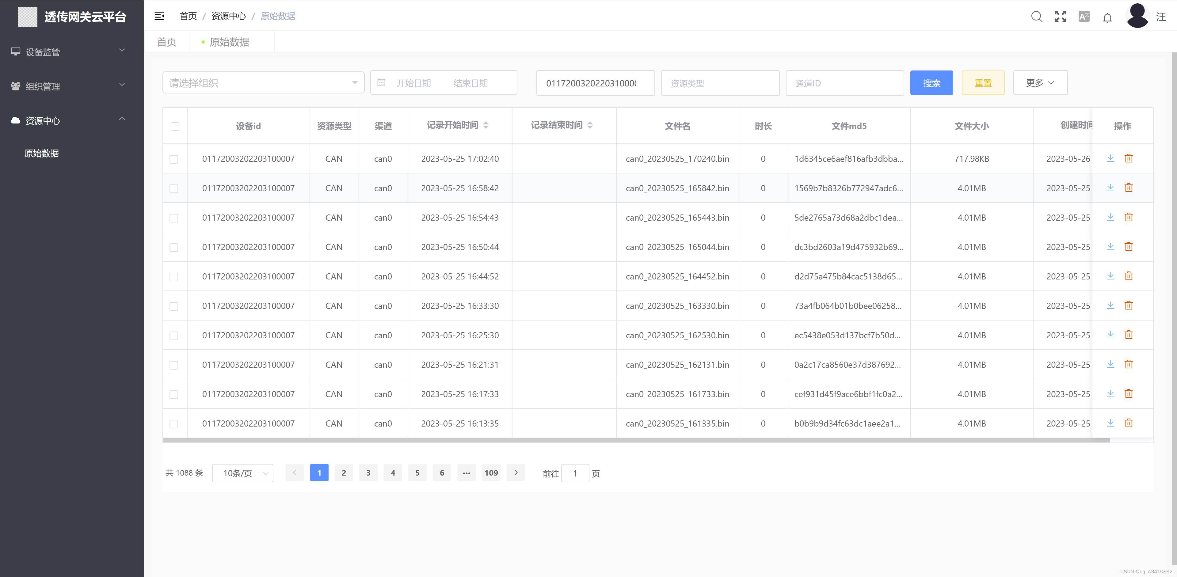
Task: Focus the 通道ID input field
Action: [845, 83]
